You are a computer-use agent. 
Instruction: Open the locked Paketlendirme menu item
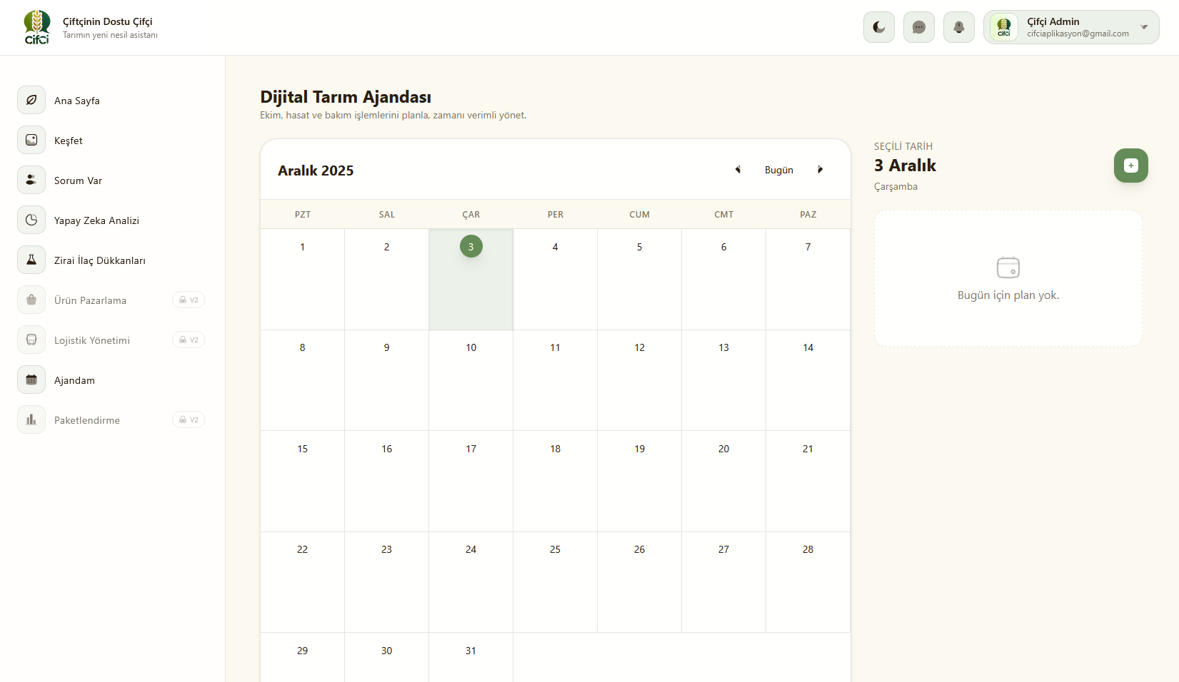[87, 420]
